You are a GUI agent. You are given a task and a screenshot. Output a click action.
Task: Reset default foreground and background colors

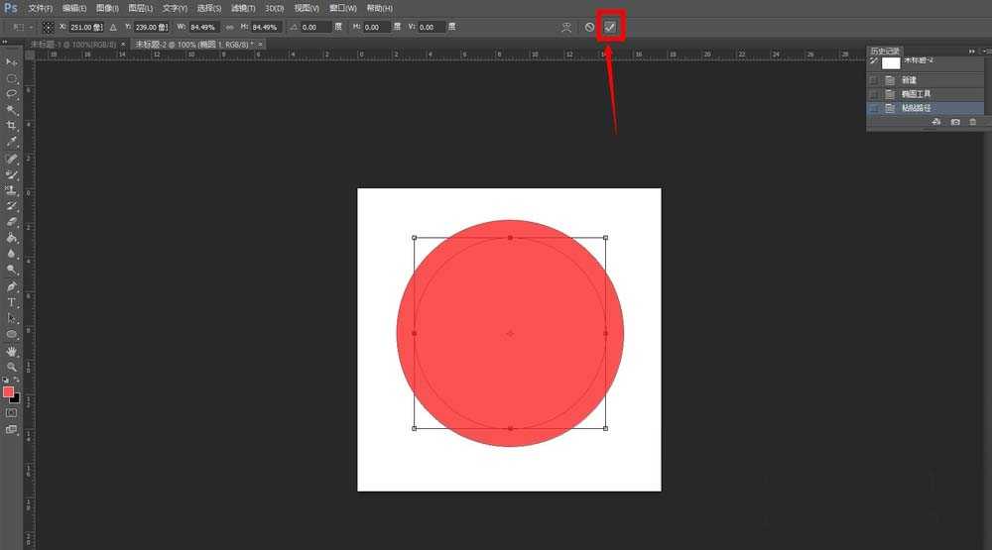click(x=6, y=380)
